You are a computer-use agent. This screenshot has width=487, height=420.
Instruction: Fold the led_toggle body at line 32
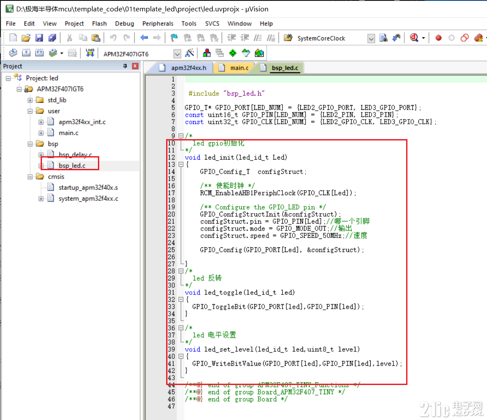(x=181, y=299)
